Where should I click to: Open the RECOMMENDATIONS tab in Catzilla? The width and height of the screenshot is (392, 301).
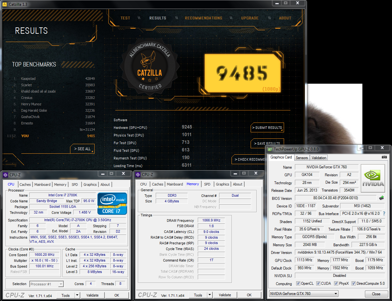tap(203, 18)
